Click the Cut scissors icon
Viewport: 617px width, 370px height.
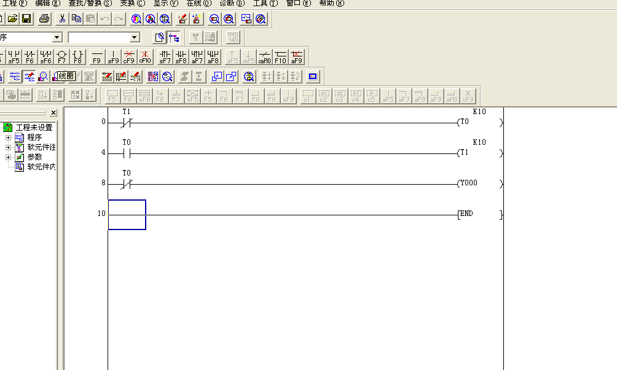point(62,19)
